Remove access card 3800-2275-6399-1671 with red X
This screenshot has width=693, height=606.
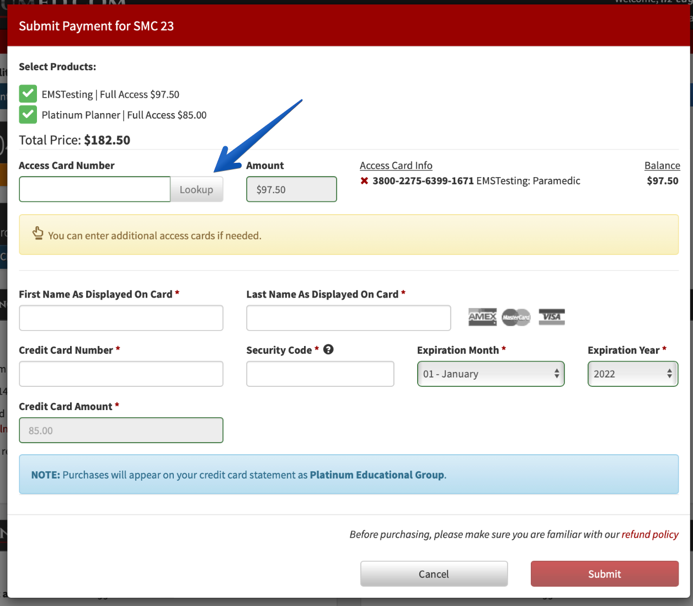364,180
